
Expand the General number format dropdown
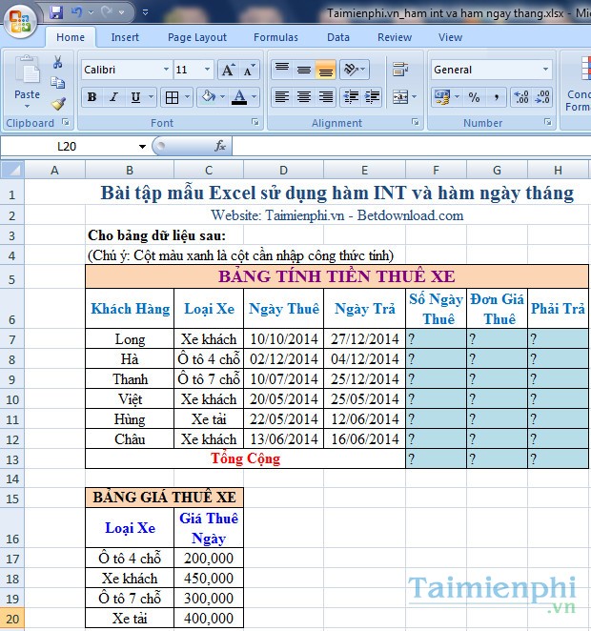click(x=545, y=70)
